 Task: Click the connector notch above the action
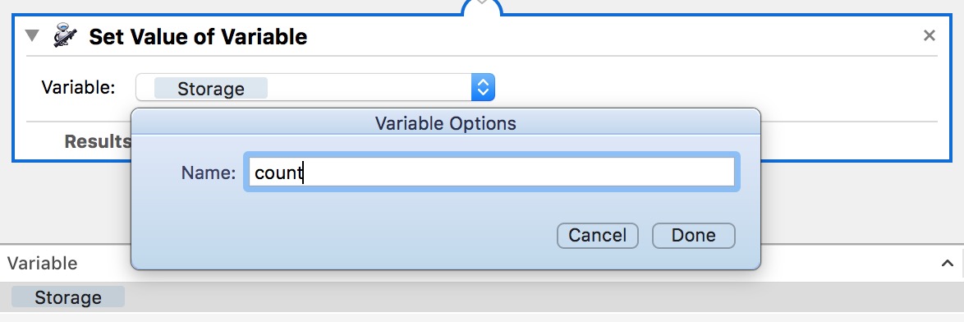tap(482, 5)
